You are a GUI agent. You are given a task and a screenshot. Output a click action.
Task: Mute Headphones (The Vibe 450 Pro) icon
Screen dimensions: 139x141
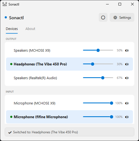[x=127, y=64]
